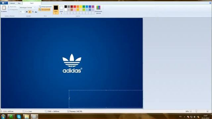
Task: Click Вырезать cut in clipboard group
Action: (12, 7)
